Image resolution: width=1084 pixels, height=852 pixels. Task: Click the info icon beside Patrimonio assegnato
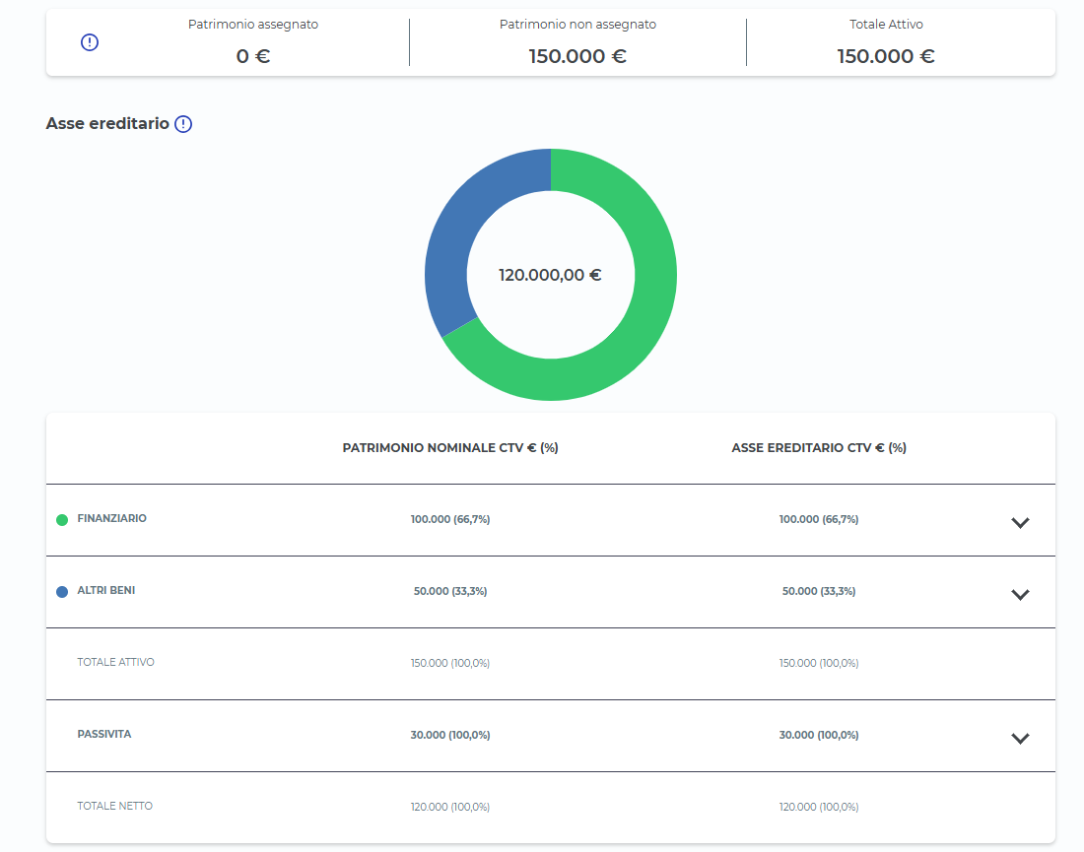pos(90,42)
